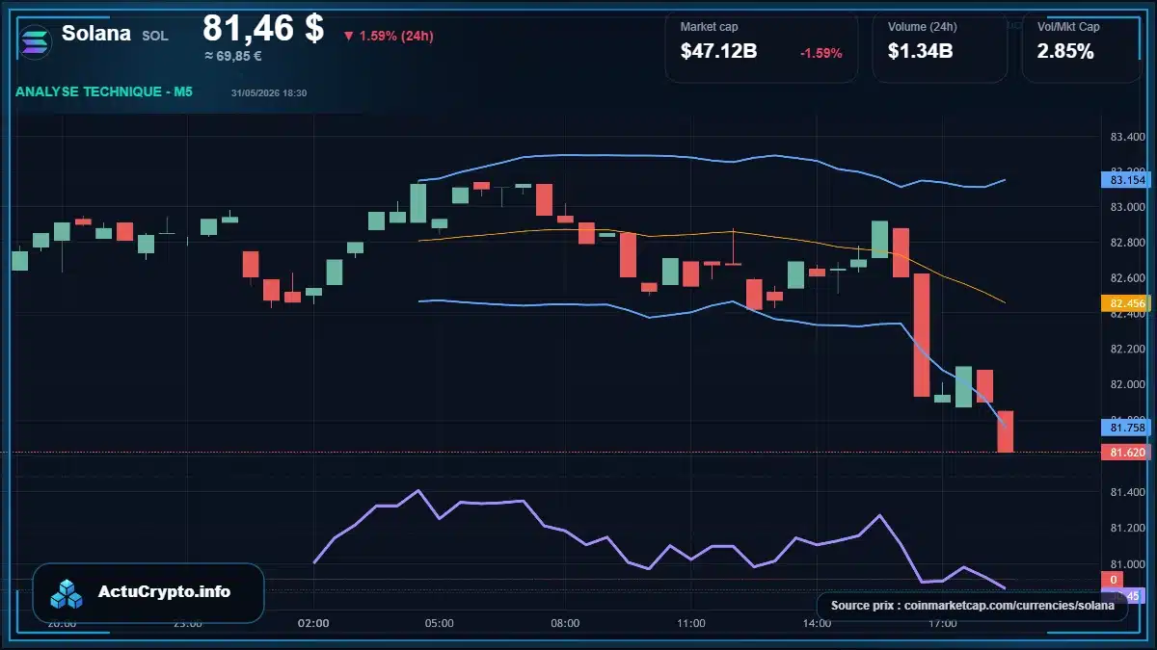The width and height of the screenshot is (1157, 650).
Task: Click the 11:00 time axis label
Action: (690, 624)
